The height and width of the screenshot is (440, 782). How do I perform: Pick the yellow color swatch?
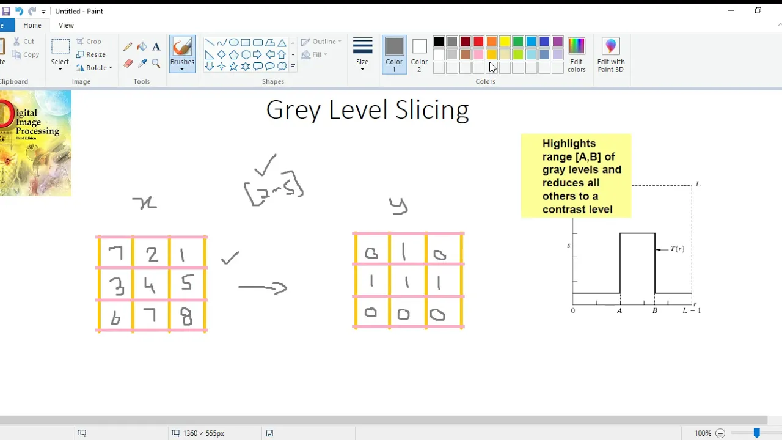[505, 42]
